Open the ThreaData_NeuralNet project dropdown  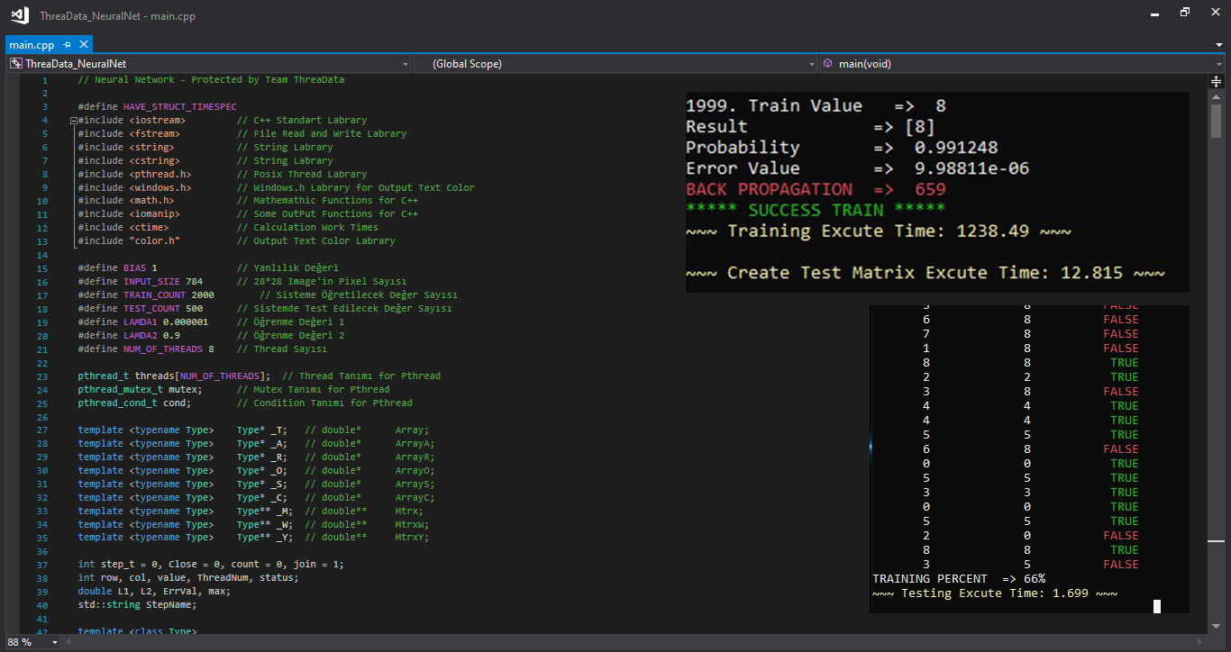tap(405, 64)
